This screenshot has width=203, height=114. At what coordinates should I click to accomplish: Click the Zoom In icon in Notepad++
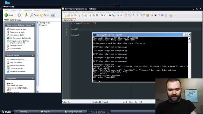click(x=118, y=16)
